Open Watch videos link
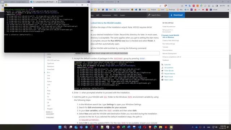Image resolution: width=231 pixels, height=130 pixels. (169, 80)
